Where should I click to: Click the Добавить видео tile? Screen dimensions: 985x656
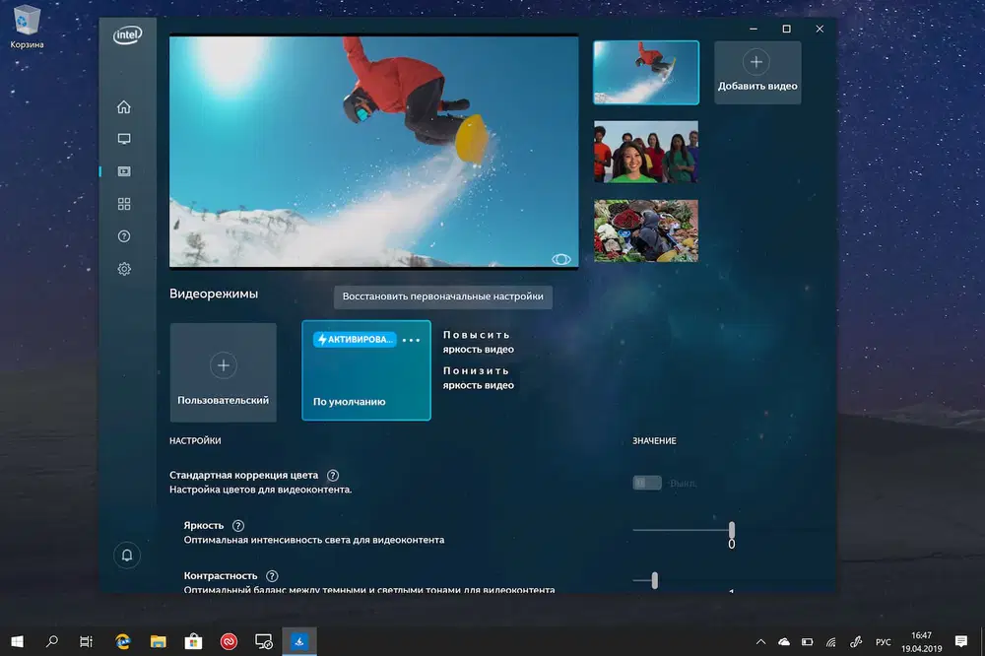[x=756, y=72]
